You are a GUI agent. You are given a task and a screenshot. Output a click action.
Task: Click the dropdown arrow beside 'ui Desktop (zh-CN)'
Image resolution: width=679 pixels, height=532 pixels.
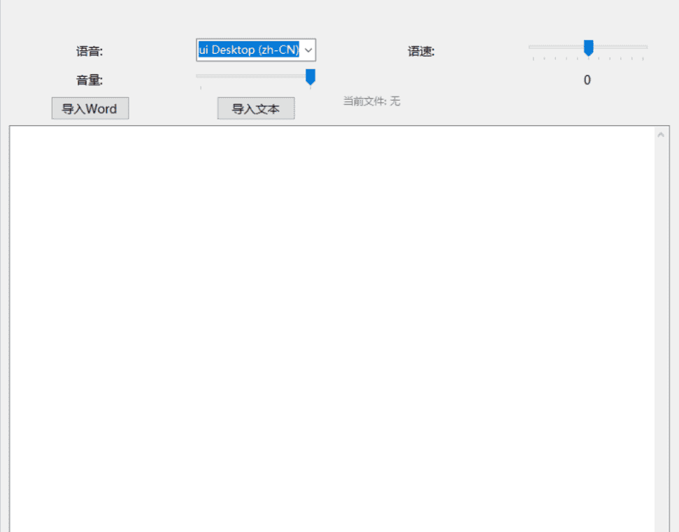point(308,50)
